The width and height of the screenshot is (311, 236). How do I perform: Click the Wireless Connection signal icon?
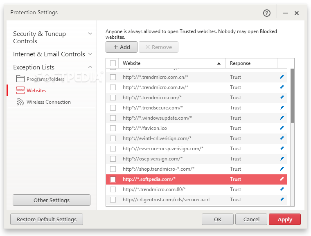tap(20, 102)
